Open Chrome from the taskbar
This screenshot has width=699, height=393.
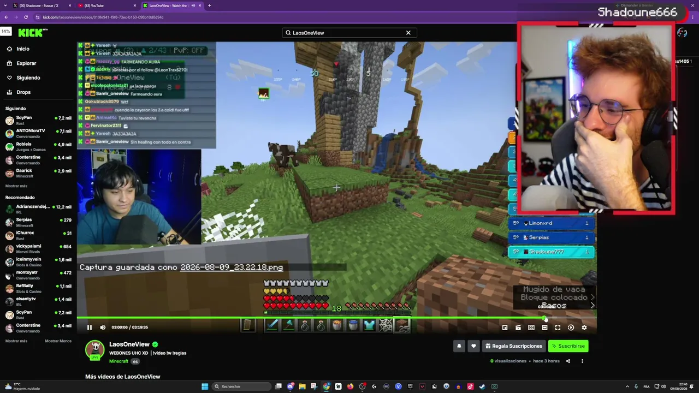click(326, 386)
